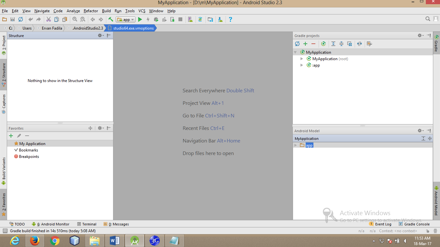
Task: Open the Gradle Console button
Action: (x=414, y=224)
